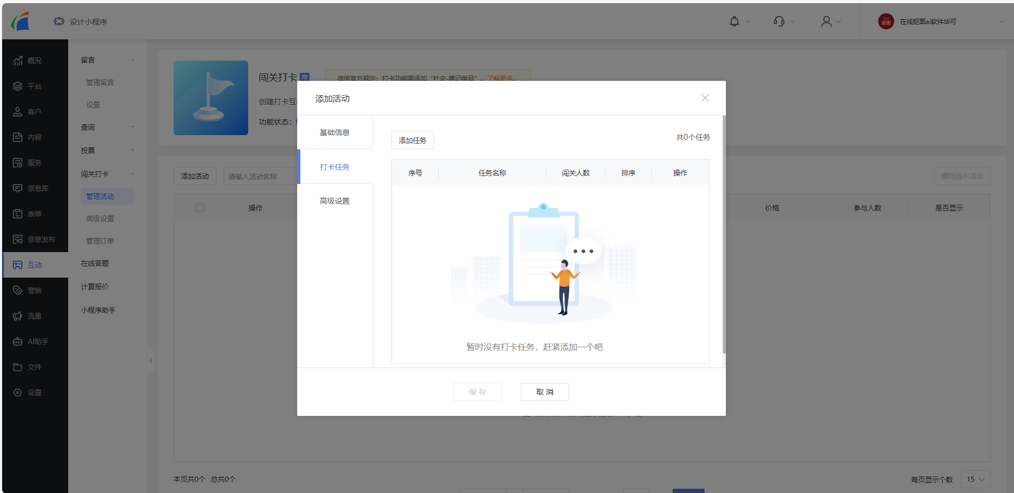The height and width of the screenshot is (493, 1014).
Task: Click the user profile icon
Action: (x=826, y=21)
